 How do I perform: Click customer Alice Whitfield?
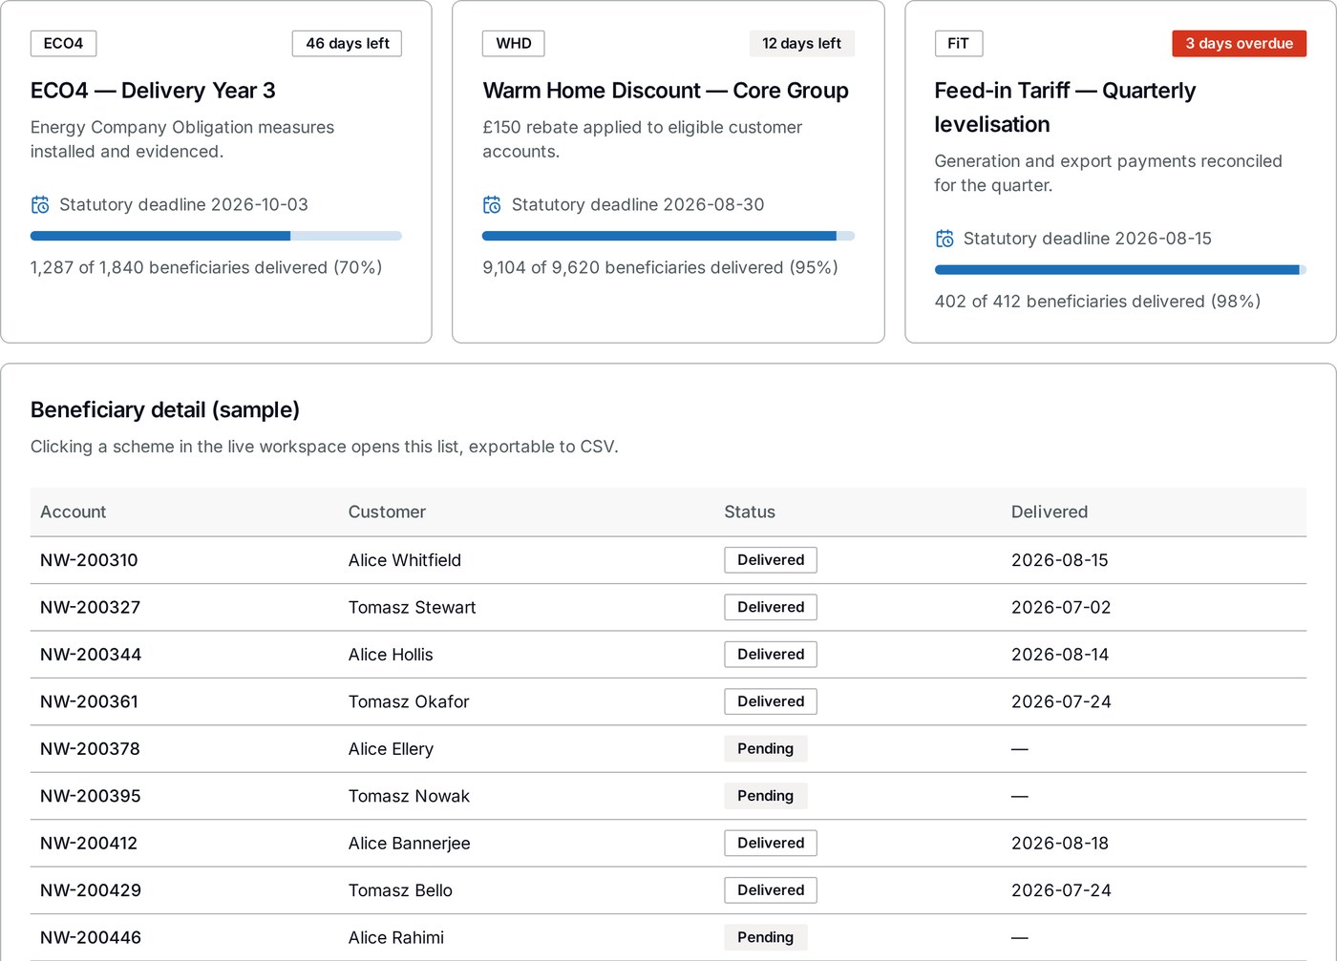[x=405, y=560]
